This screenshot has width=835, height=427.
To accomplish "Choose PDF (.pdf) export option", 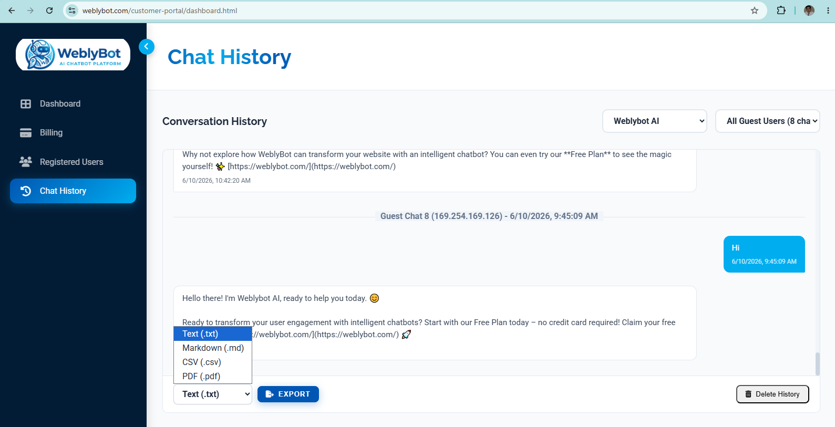I will click(213, 377).
